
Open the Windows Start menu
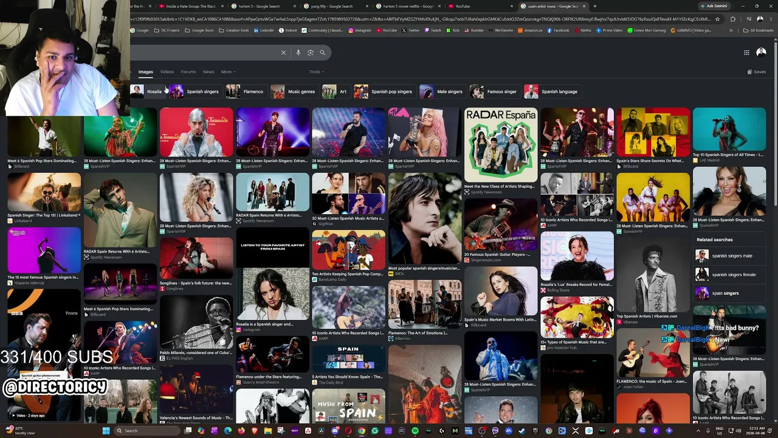click(106, 431)
